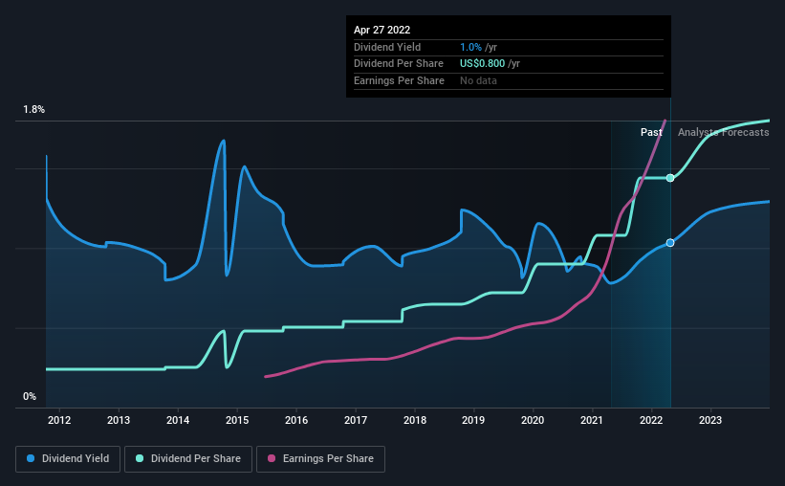Click the 2015 x-axis label
This screenshot has height=486, width=785.
(237, 420)
